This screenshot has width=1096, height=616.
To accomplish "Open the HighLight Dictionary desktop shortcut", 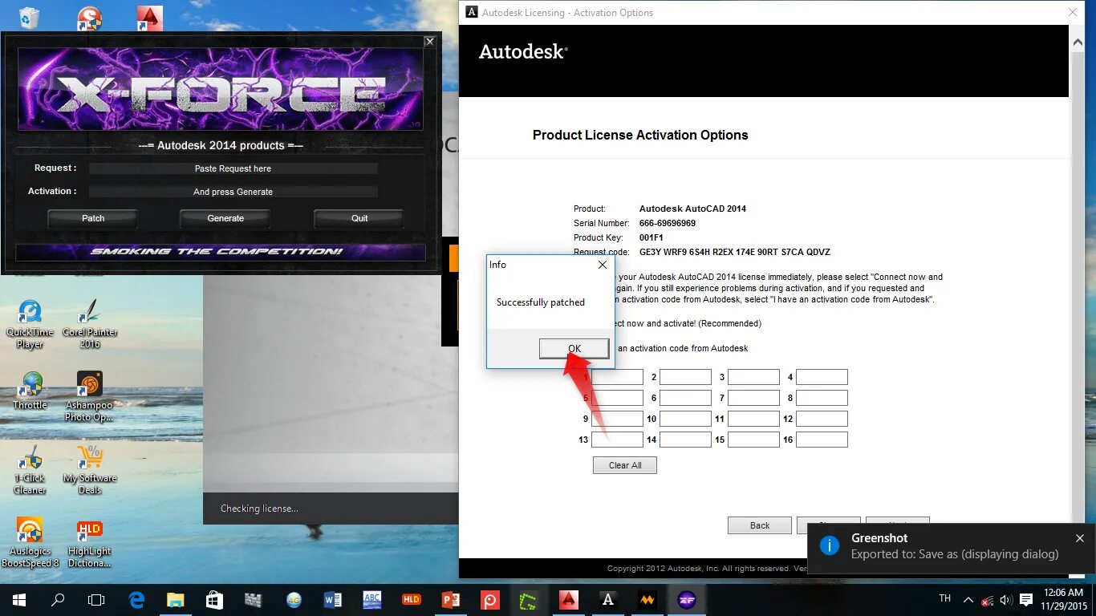I will (x=90, y=543).
